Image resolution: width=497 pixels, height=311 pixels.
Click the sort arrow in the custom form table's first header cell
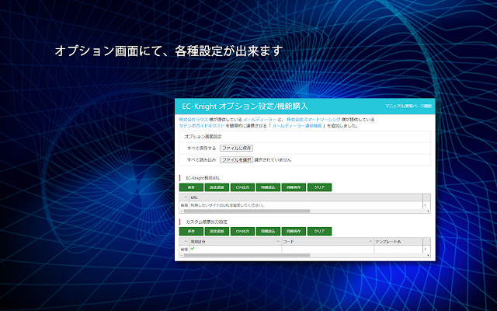coord(186,241)
